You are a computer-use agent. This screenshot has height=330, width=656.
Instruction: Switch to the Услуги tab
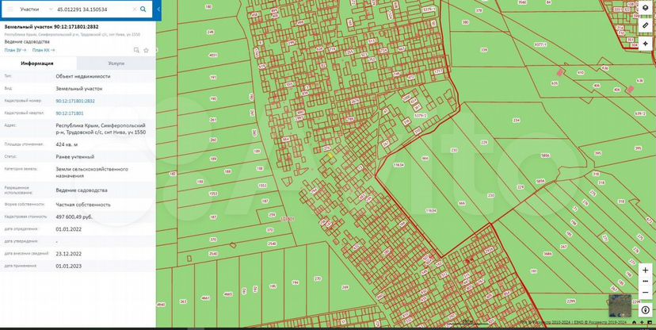[x=116, y=63]
